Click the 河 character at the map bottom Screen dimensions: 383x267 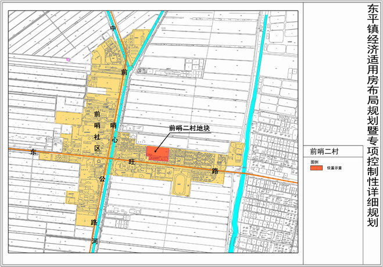click(94, 240)
